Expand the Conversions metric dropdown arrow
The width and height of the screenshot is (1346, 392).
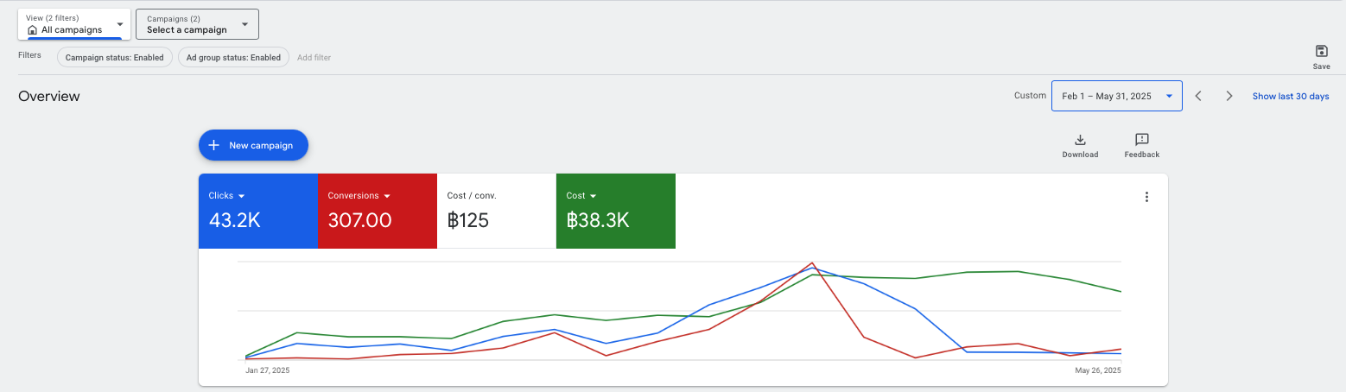387,196
